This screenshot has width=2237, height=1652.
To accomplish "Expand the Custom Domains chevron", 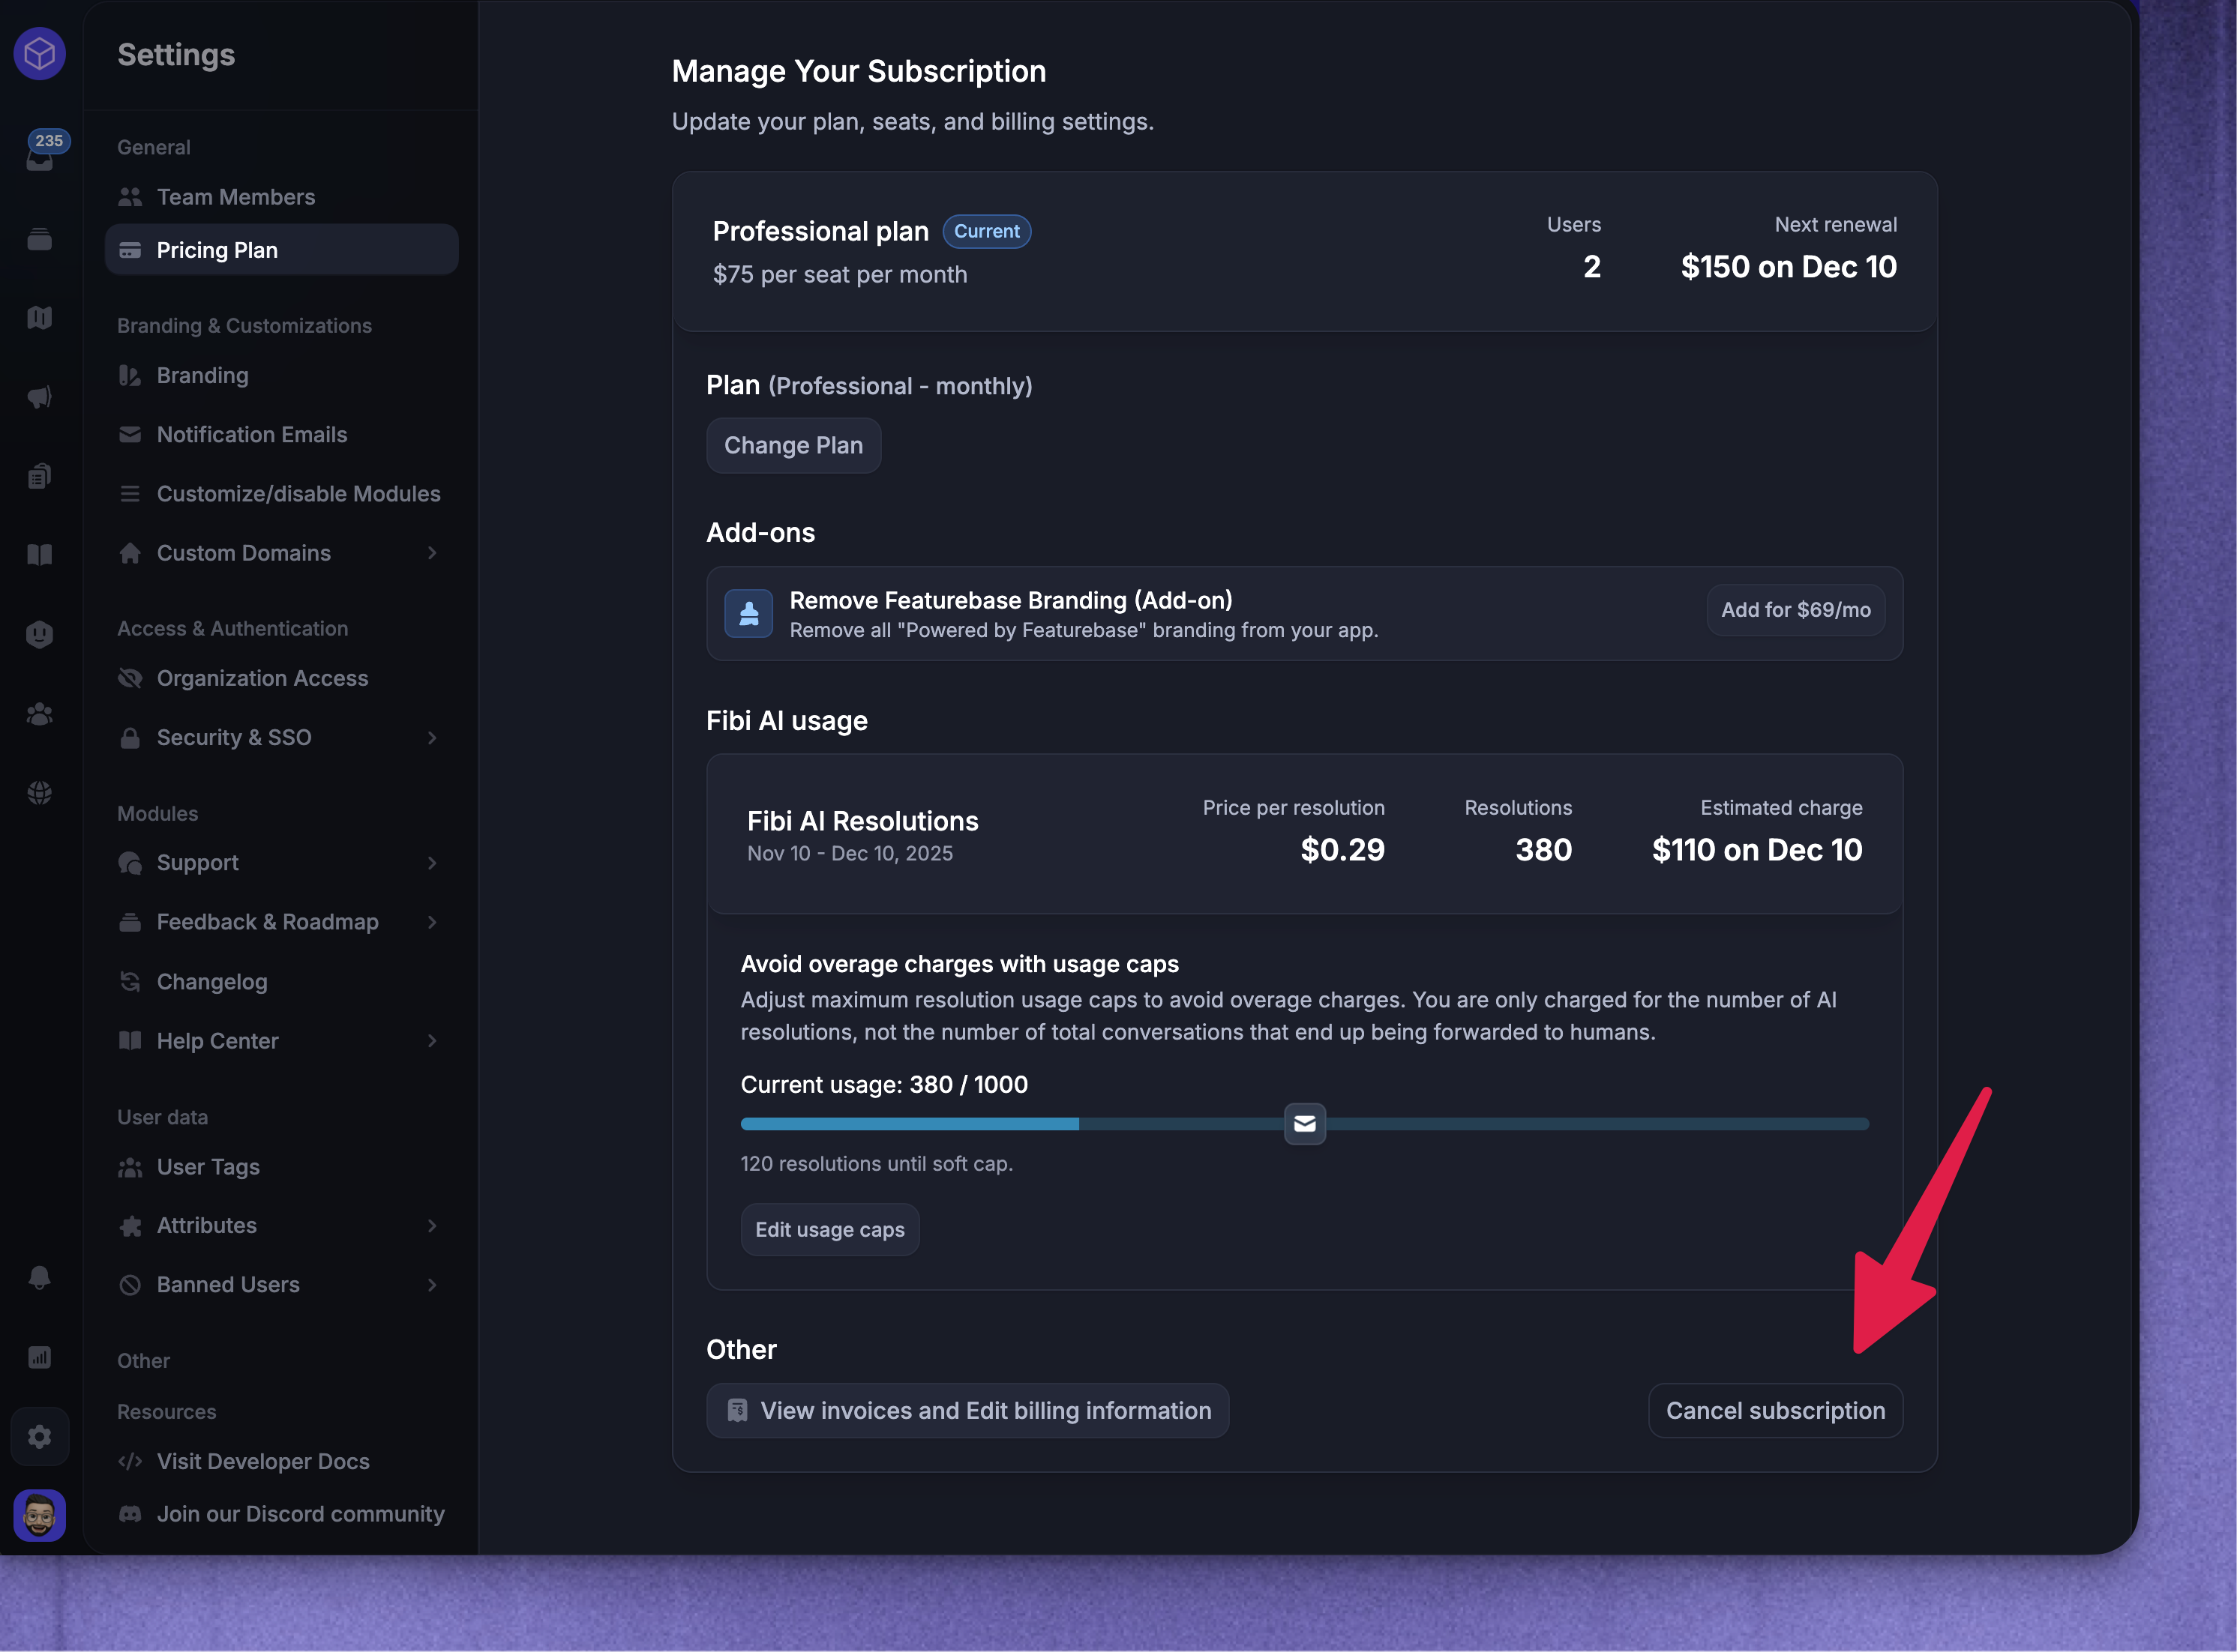I will coord(432,553).
